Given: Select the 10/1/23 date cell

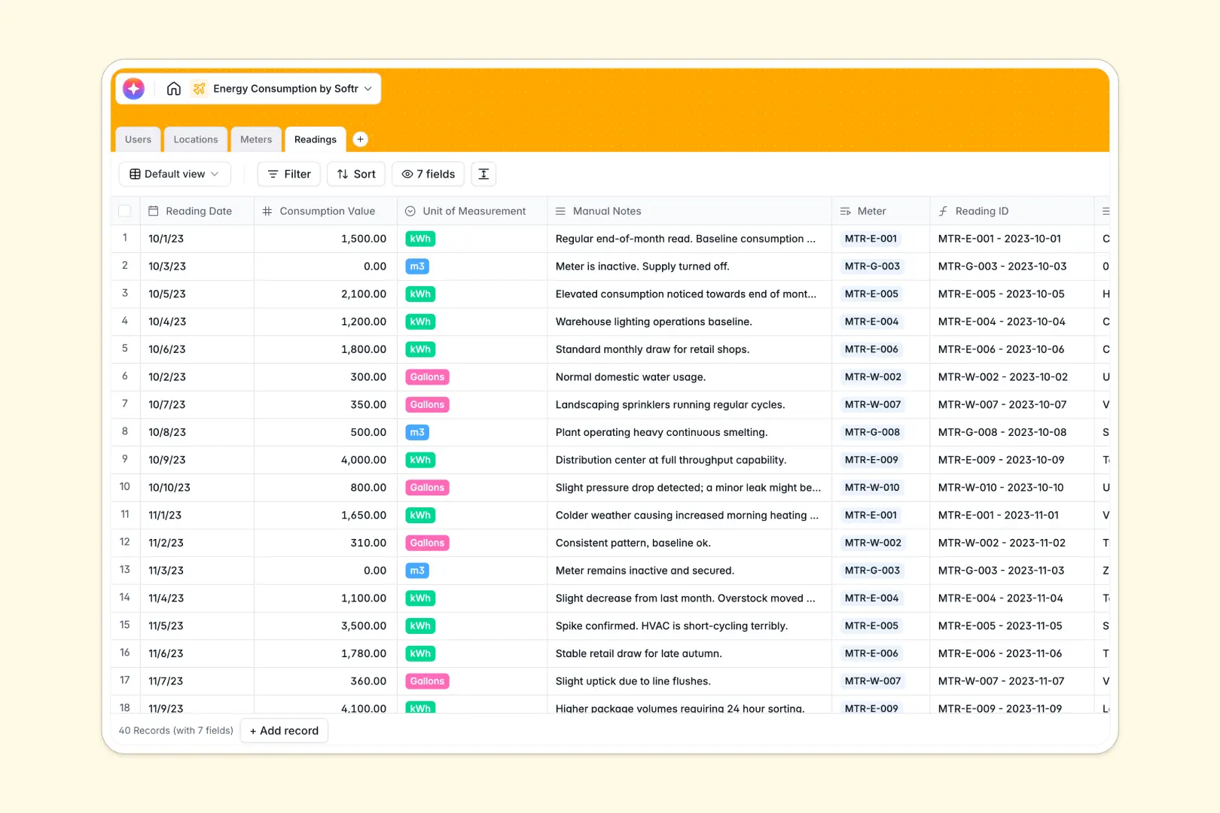Looking at the screenshot, I should point(197,239).
